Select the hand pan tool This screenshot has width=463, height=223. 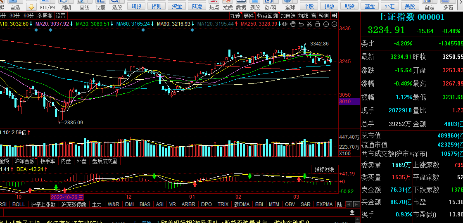tap(293, 24)
